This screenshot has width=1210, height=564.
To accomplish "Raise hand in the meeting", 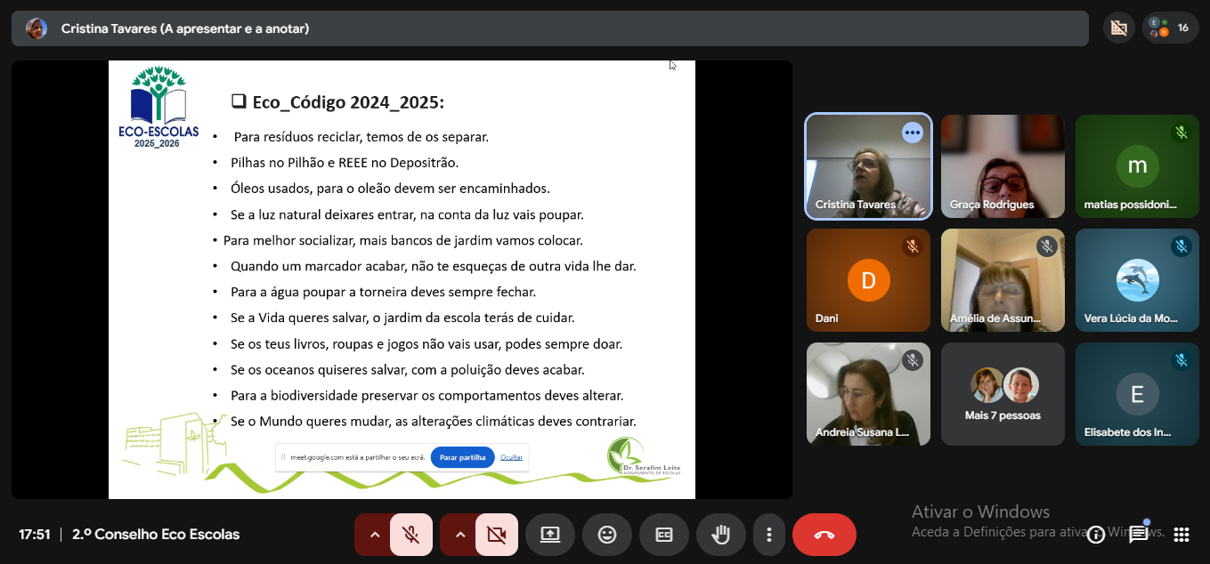I will tap(721, 535).
